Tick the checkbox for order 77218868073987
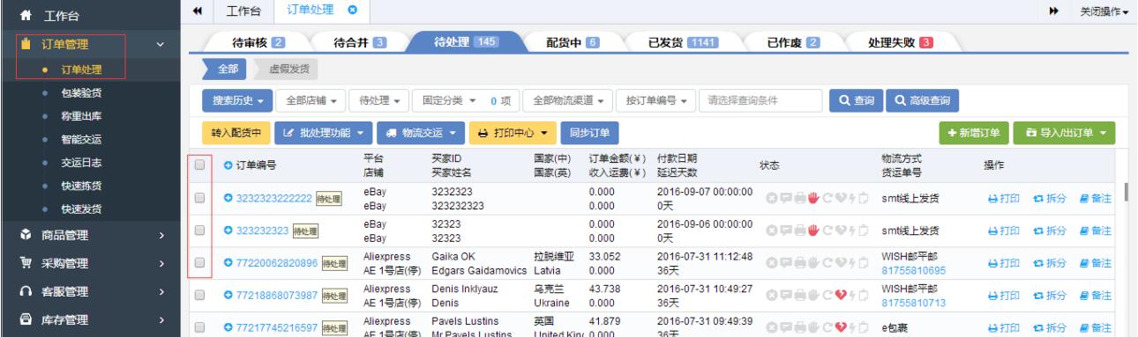Image resolution: width=1138 pixels, height=337 pixels. (199, 295)
